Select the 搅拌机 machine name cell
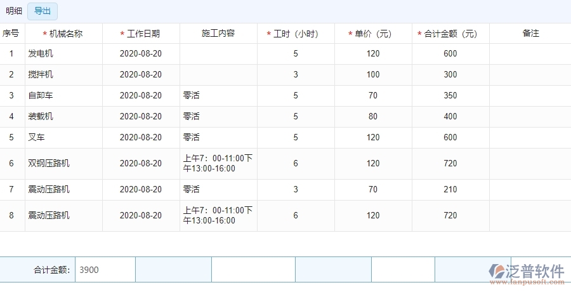 pos(41,75)
